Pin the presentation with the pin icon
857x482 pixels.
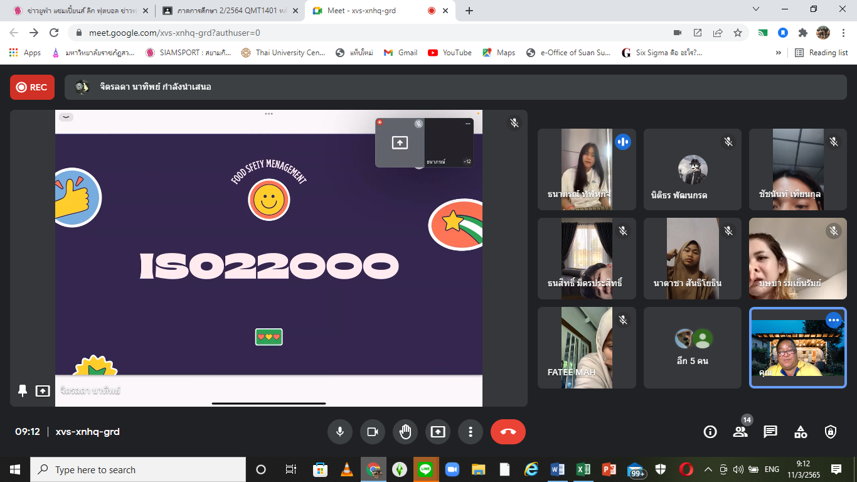(23, 391)
